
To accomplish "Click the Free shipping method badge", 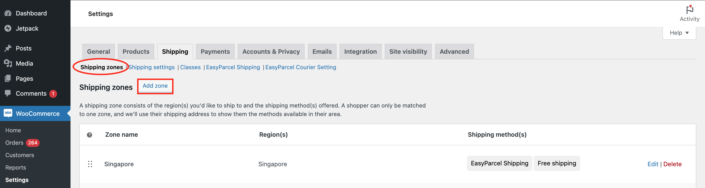I will [557, 163].
